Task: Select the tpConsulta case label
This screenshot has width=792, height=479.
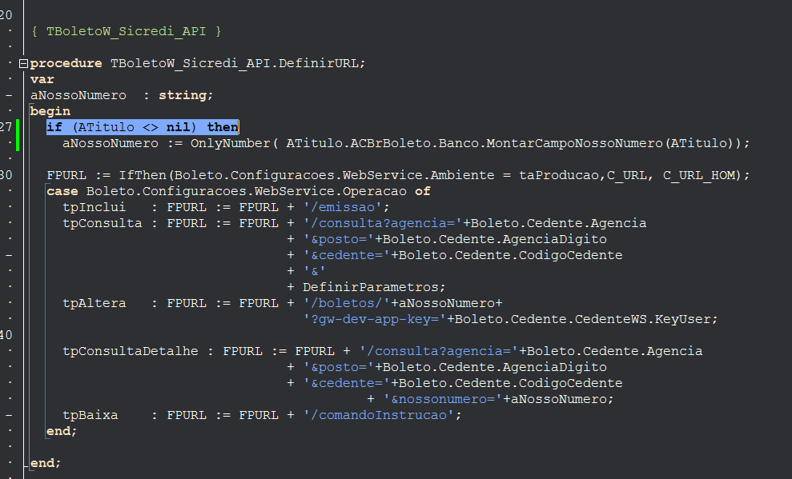Action: [102, 223]
